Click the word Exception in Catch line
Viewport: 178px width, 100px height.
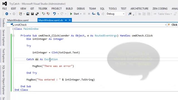click(x=51, y=59)
